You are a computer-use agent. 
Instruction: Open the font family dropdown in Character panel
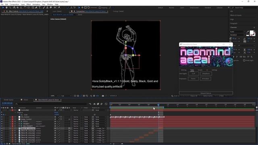coord(237,31)
